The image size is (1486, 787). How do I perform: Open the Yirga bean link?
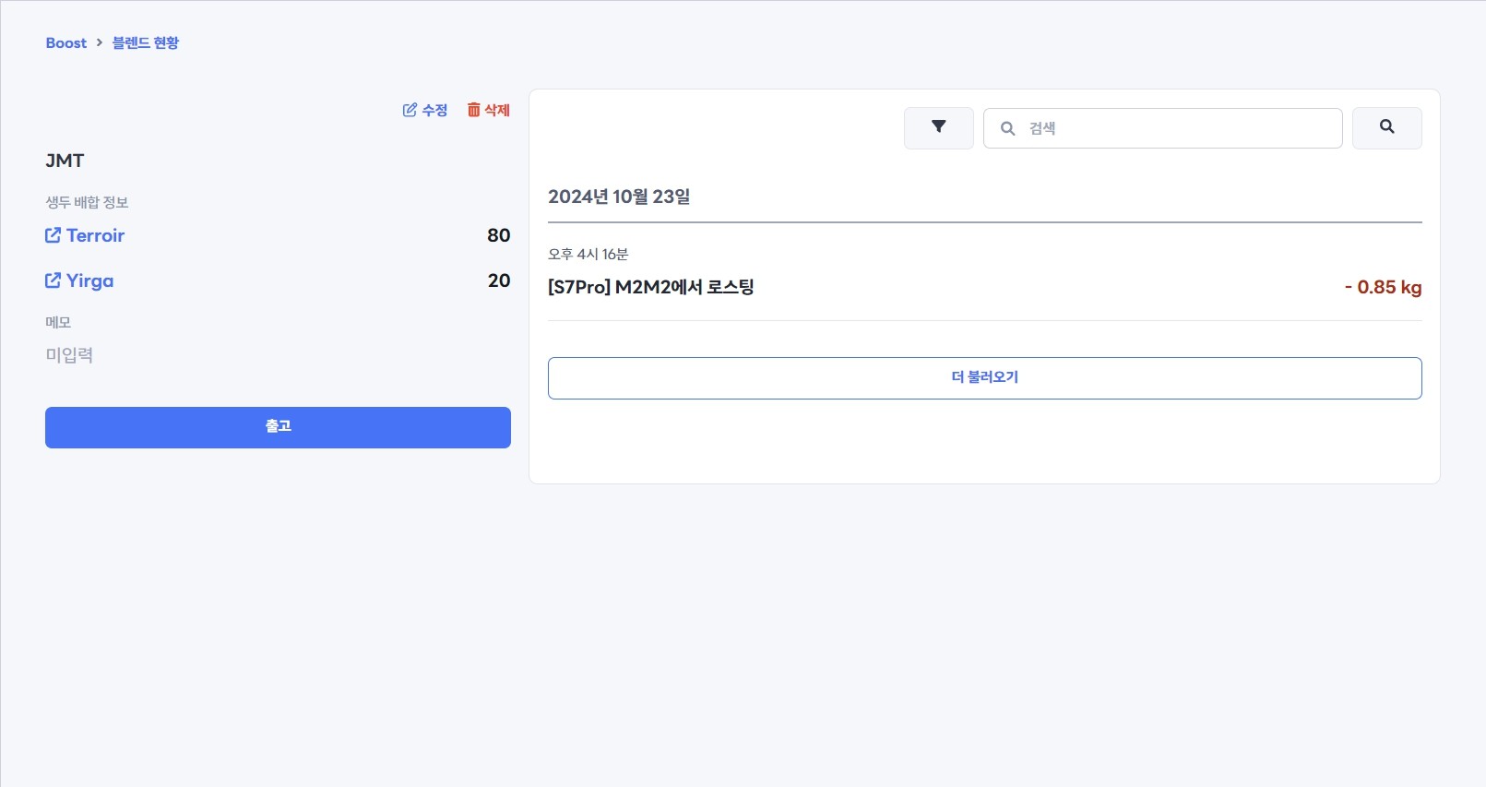pyautogui.click(x=79, y=280)
